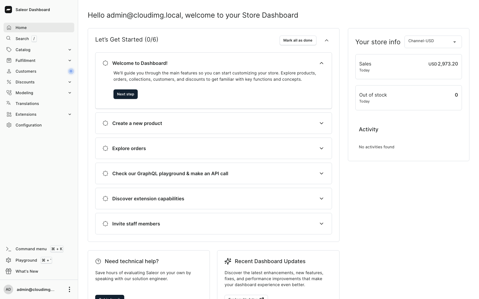Open the Playground entry
The image size is (479, 299).
click(x=39, y=260)
